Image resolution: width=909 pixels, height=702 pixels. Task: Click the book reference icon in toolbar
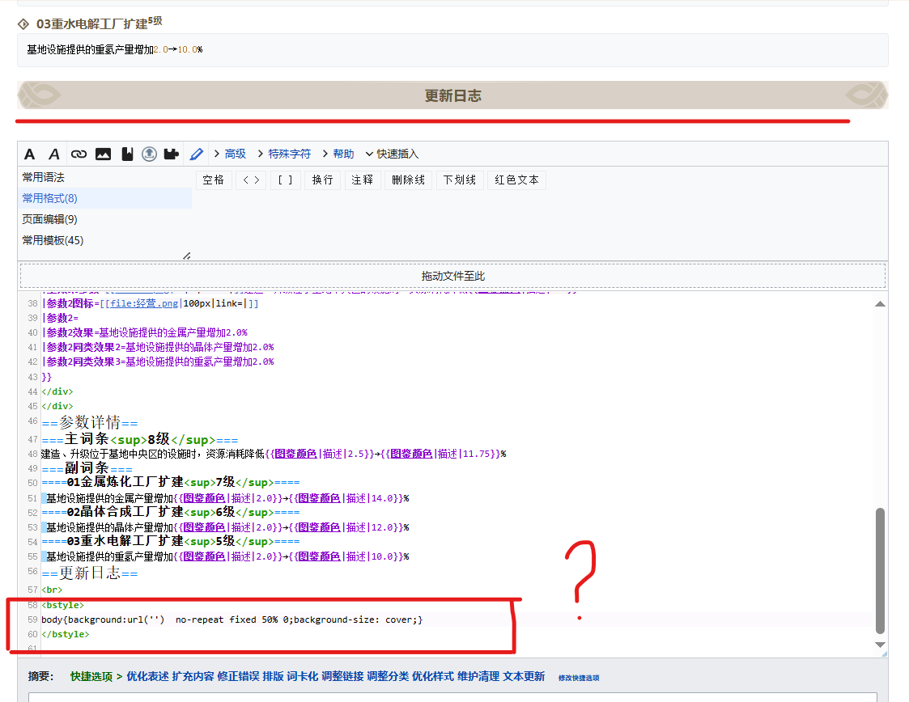[x=127, y=154]
